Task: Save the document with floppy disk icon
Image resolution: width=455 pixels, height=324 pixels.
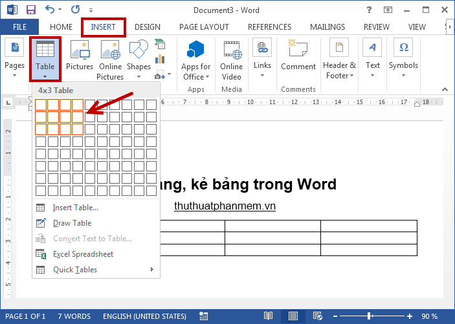Action: click(x=31, y=10)
